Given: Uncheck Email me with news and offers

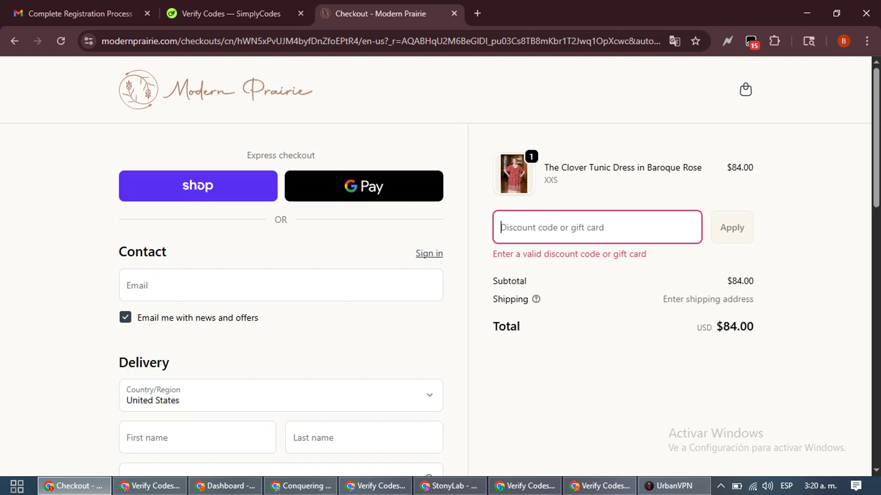Looking at the screenshot, I should coord(125,317).
